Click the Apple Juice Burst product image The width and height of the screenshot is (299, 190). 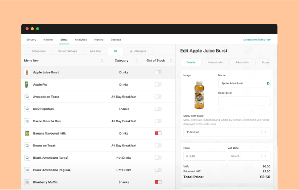coord(199,95)
